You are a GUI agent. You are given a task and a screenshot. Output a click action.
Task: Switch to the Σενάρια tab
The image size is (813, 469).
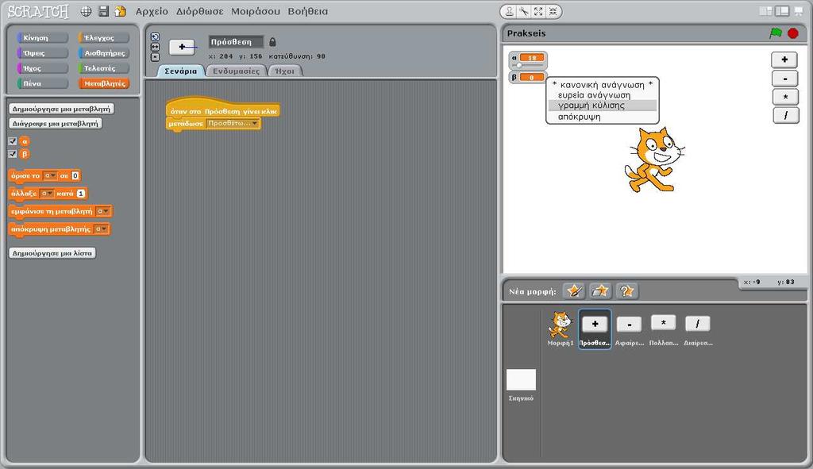coord(180,71)
